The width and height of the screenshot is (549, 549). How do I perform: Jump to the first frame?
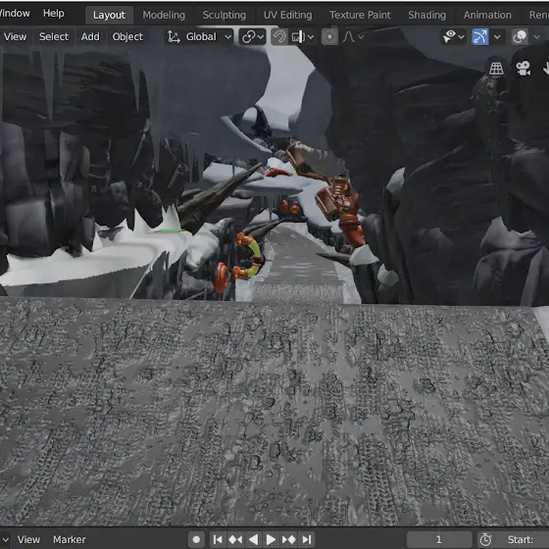tap(217, 539)
